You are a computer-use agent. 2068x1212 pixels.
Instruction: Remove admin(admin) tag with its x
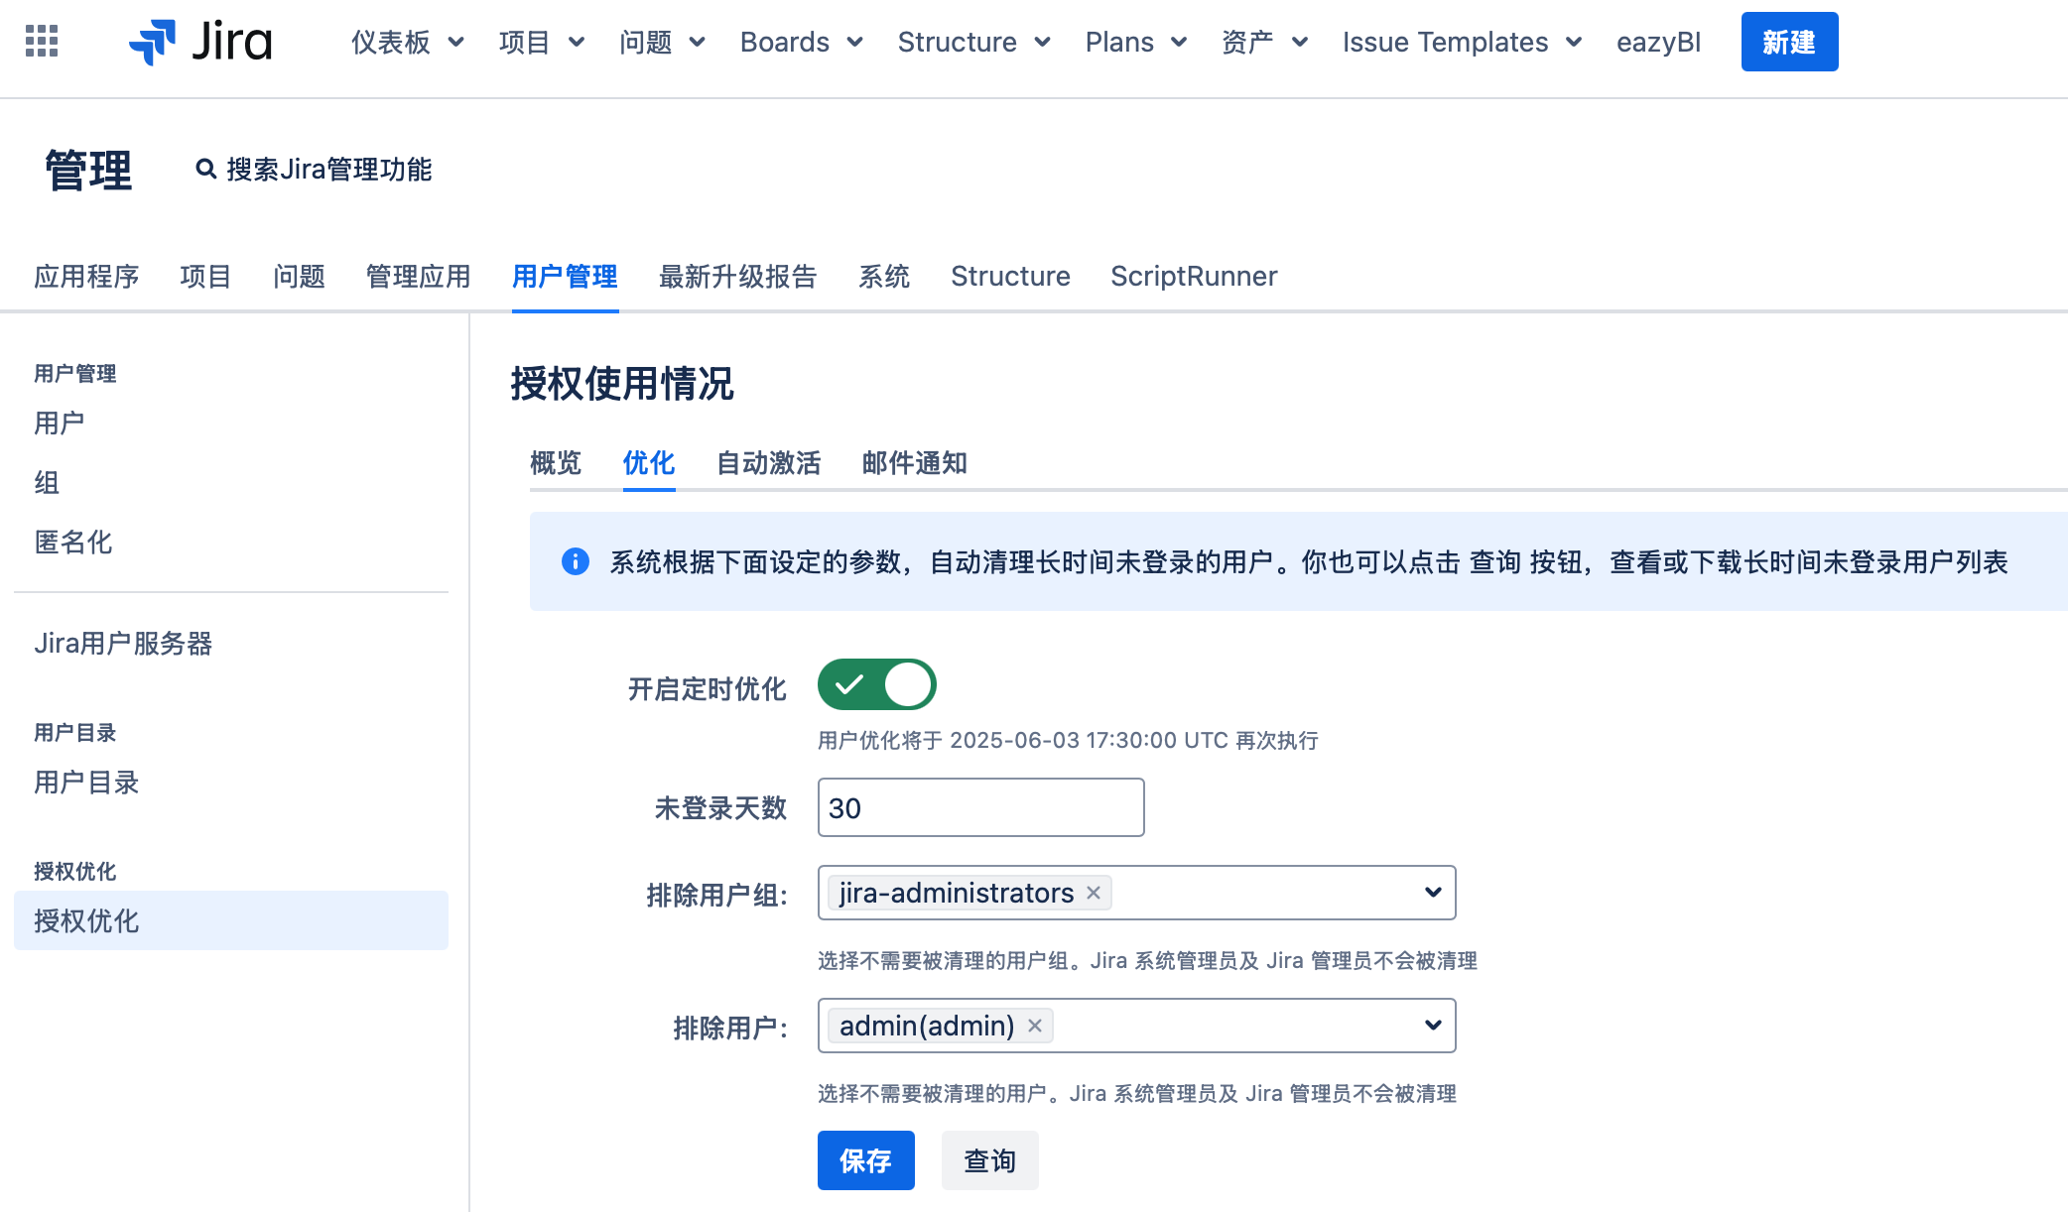tap(1035, 1026)
